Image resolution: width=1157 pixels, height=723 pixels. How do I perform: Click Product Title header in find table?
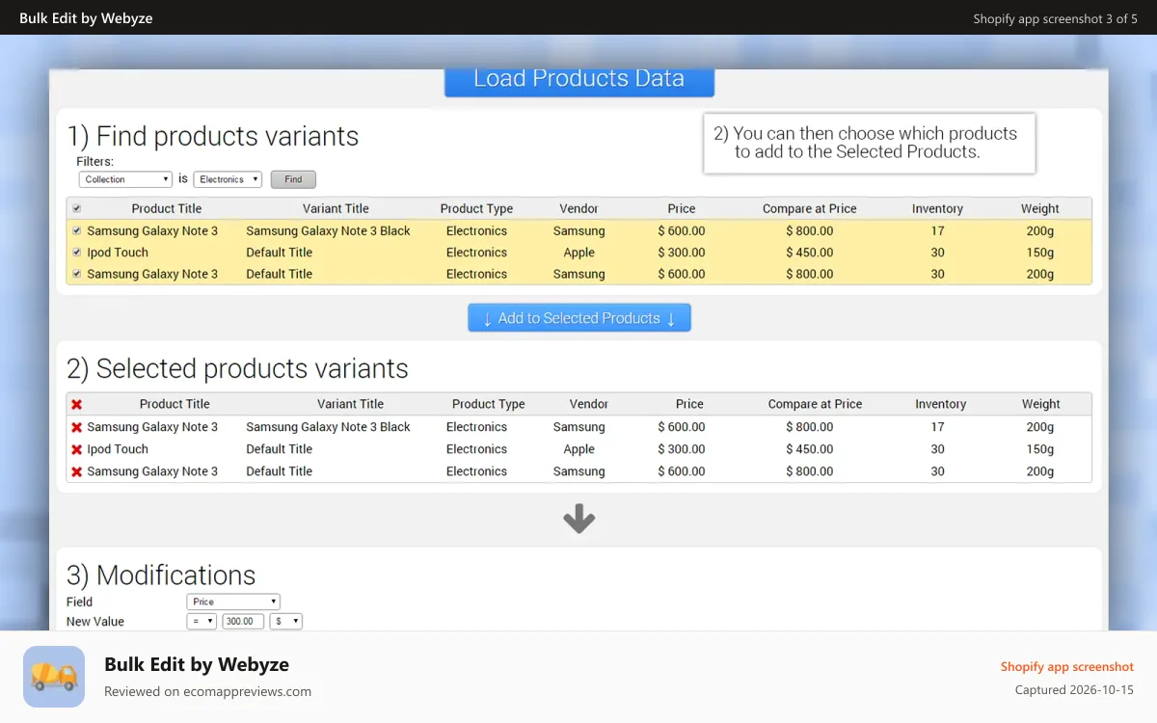point(167,208)
